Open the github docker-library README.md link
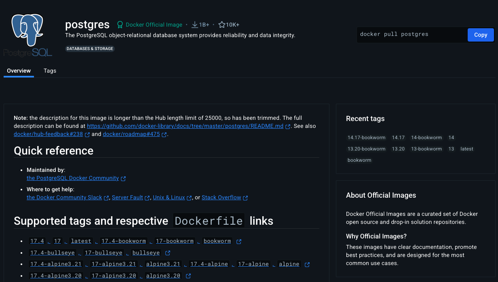The image size is (498, 282). click(x=186, y=126)
